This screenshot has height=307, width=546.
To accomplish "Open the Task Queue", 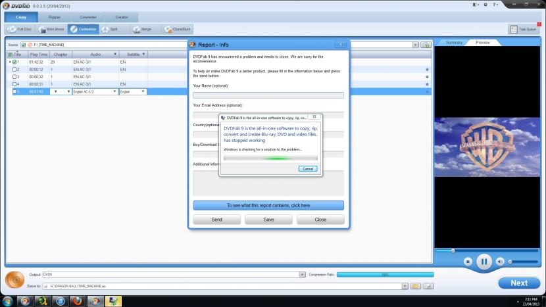I will tap(524, 29).
